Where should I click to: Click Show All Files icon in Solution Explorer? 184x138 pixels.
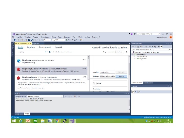click(x=155, y=47)
